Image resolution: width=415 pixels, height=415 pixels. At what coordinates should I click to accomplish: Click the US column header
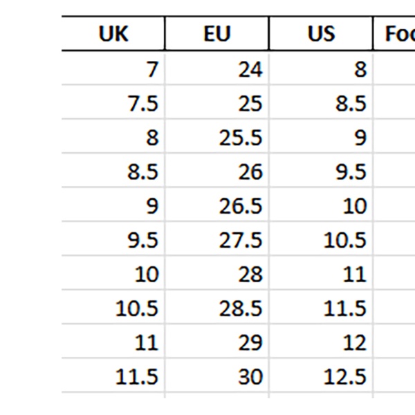pos(321,34)
